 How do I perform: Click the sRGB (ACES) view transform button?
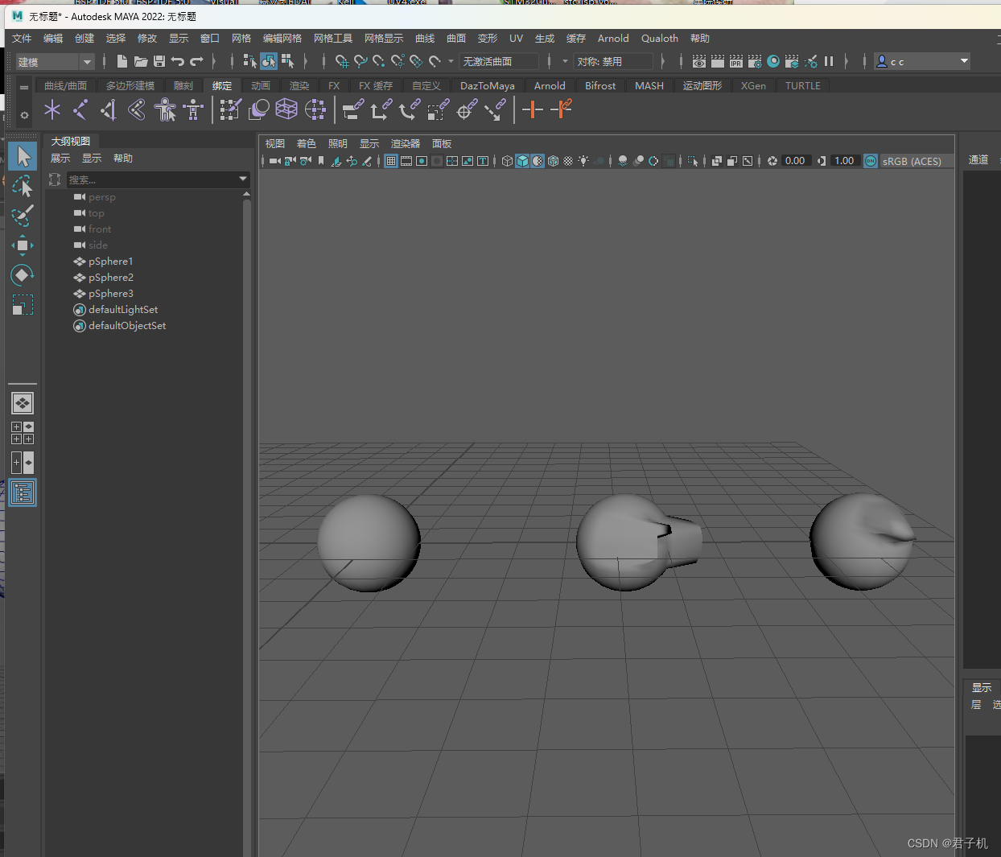[911, 161]
